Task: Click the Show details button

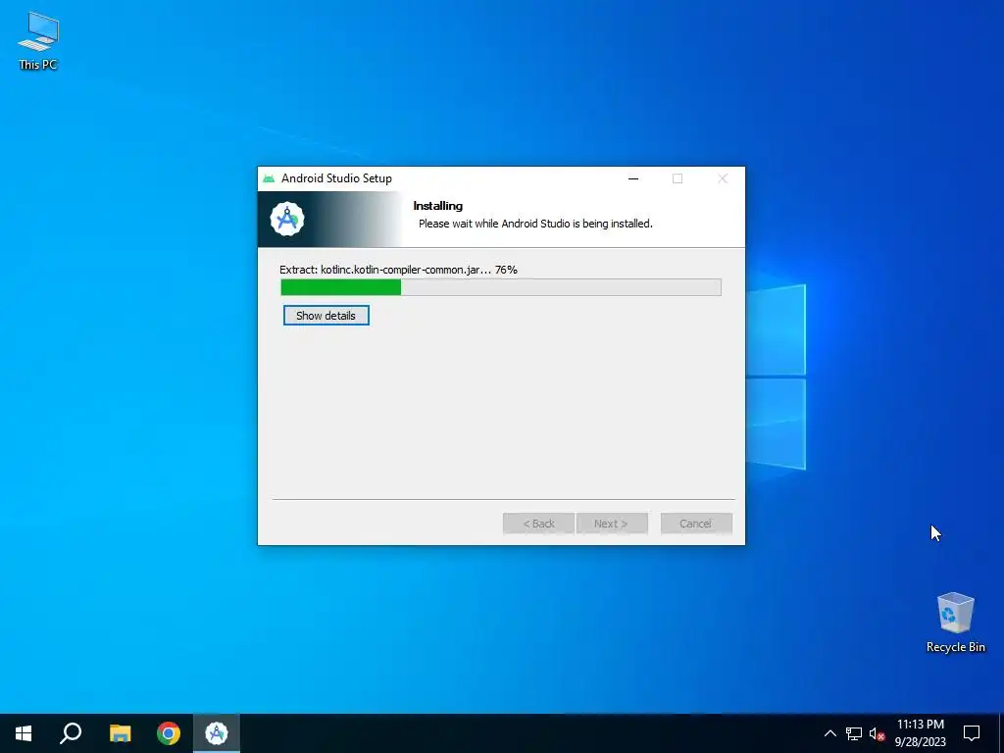Action: 326,316
